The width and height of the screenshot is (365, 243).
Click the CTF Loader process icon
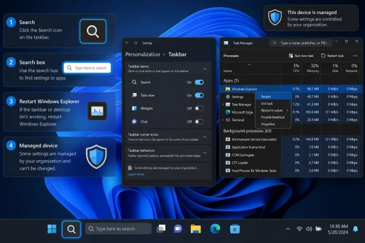[227, 163]
